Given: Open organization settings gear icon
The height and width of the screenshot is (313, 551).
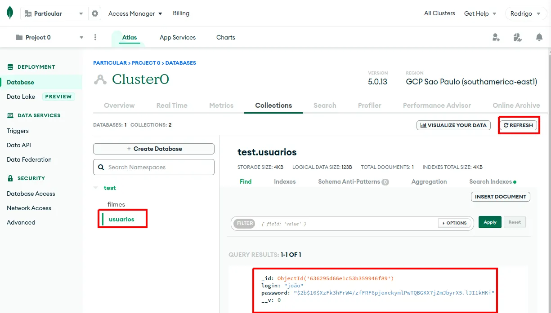Looking at the screenshot, I should coord(95,13).
